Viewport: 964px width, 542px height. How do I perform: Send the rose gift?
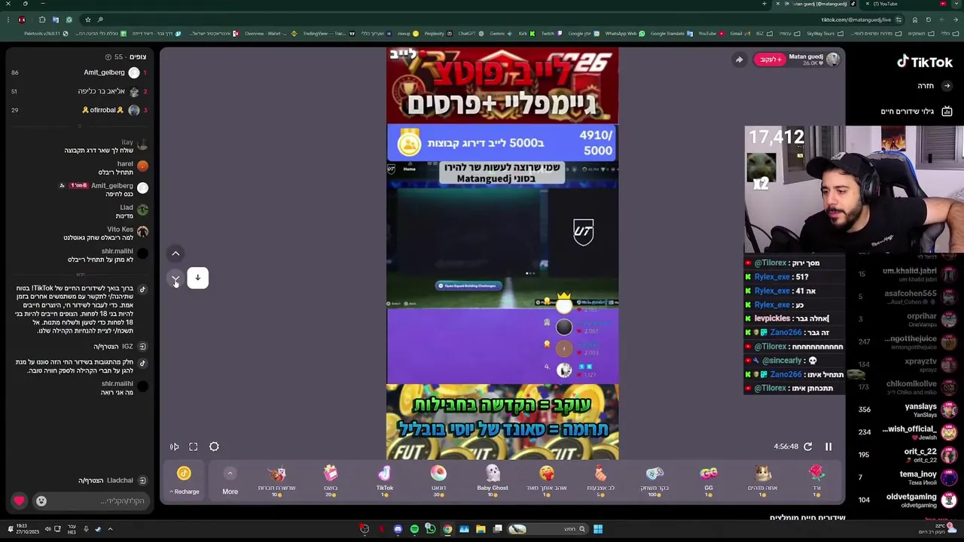(816, 480)
